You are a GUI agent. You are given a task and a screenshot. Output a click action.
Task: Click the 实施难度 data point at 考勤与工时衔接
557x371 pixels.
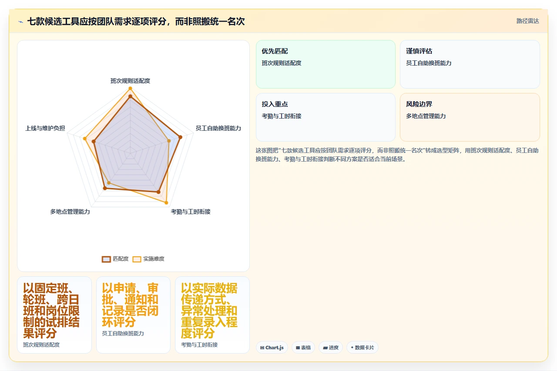click(166, 203)
